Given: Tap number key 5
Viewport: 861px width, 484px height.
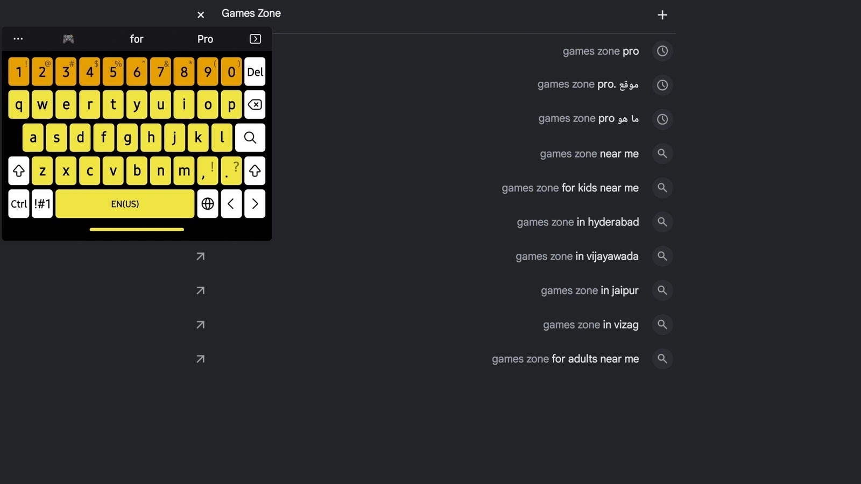Looking at the screenshot, I should pos(113,72).
